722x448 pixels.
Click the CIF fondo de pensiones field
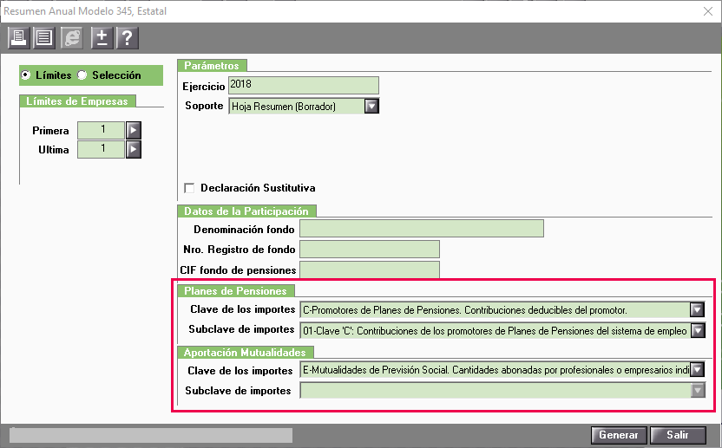pos(370,269)
